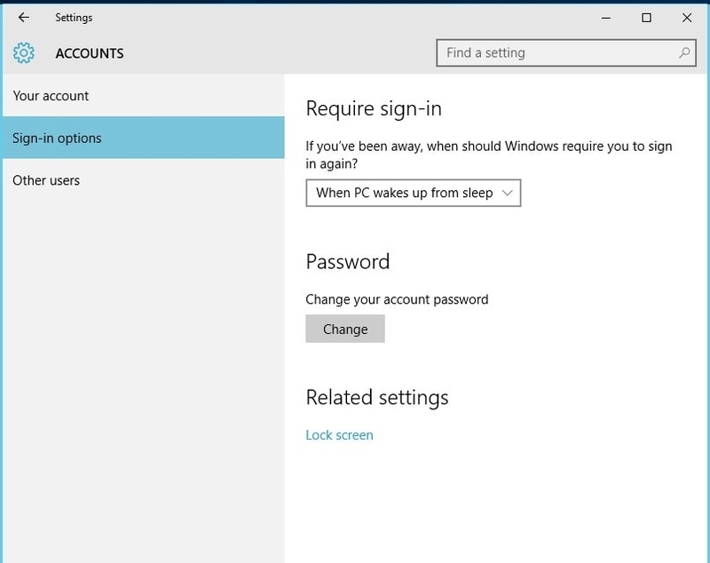
Task: Select the Sign-in options tab
Action: pyautogui.click(x=57, y=138)
